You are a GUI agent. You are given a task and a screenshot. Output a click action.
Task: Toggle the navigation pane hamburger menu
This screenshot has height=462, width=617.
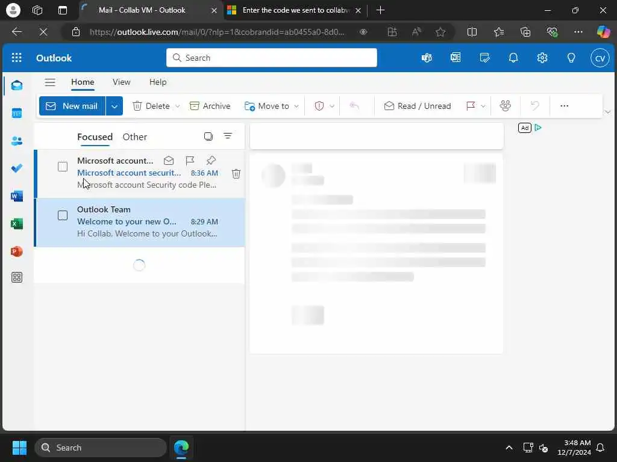coord(50,82)
